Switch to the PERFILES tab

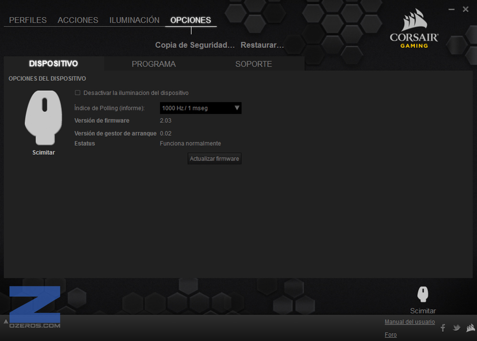[28, 20]
